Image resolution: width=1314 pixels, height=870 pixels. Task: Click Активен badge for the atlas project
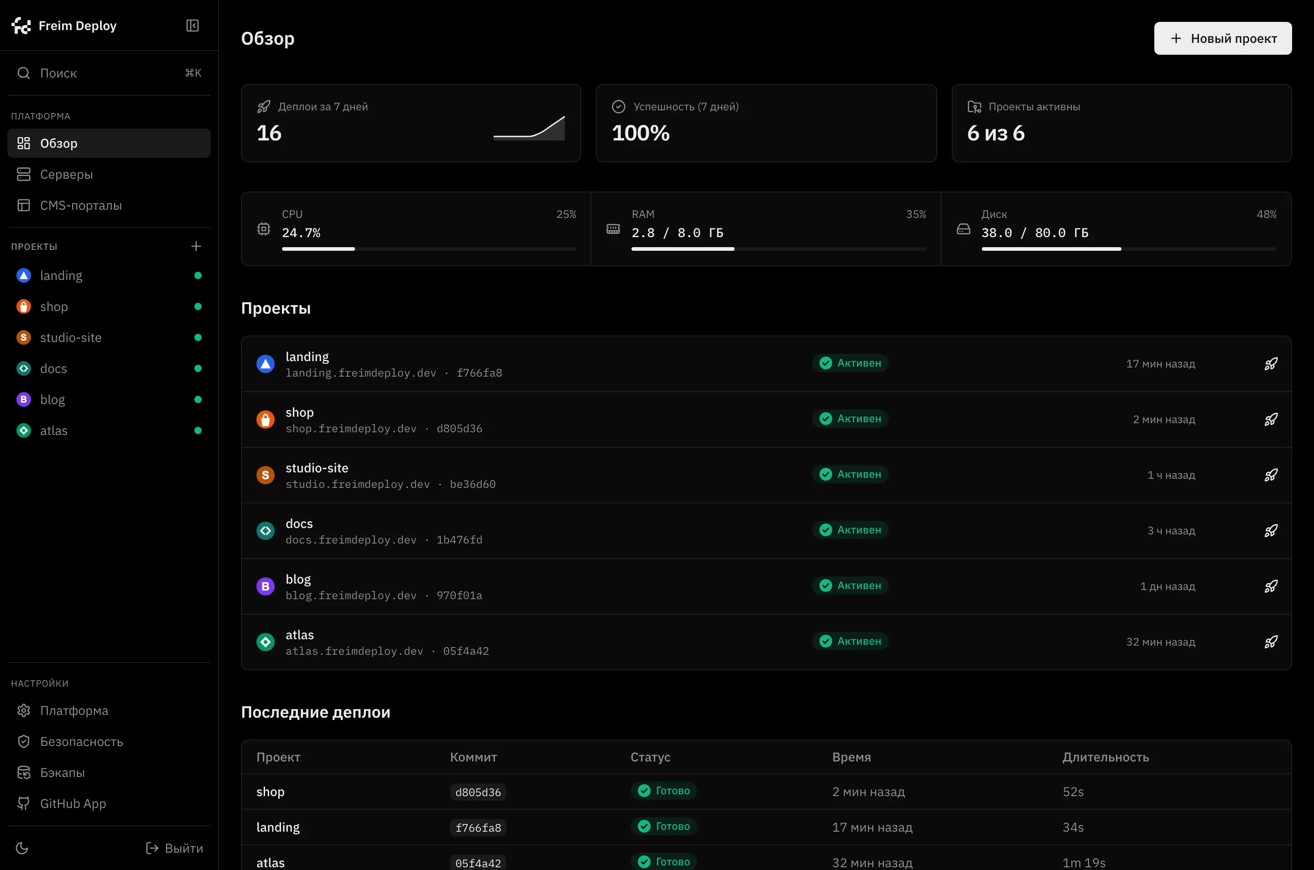(850, 641)
